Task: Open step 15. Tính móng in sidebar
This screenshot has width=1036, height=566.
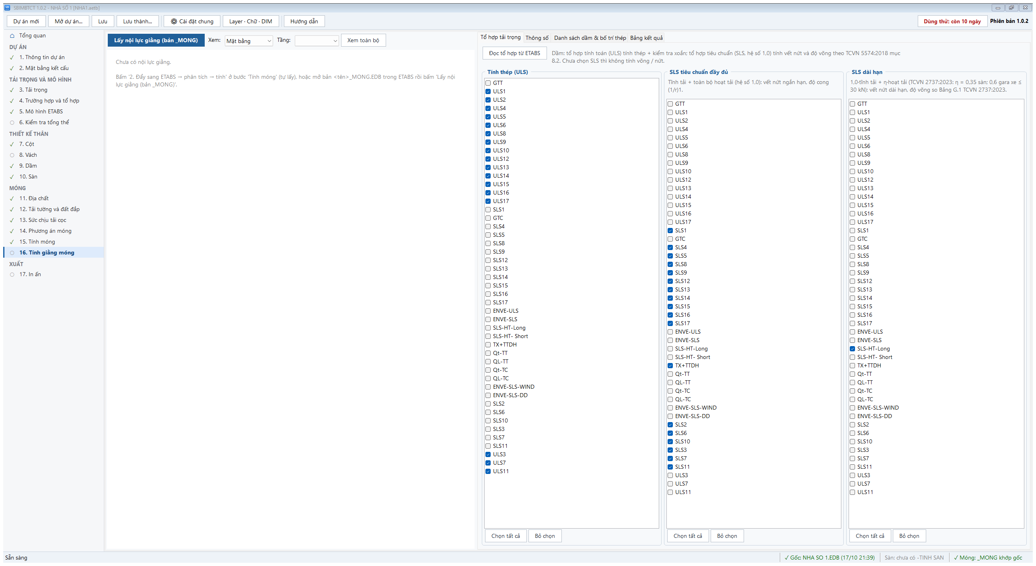Action: (53, 242)
